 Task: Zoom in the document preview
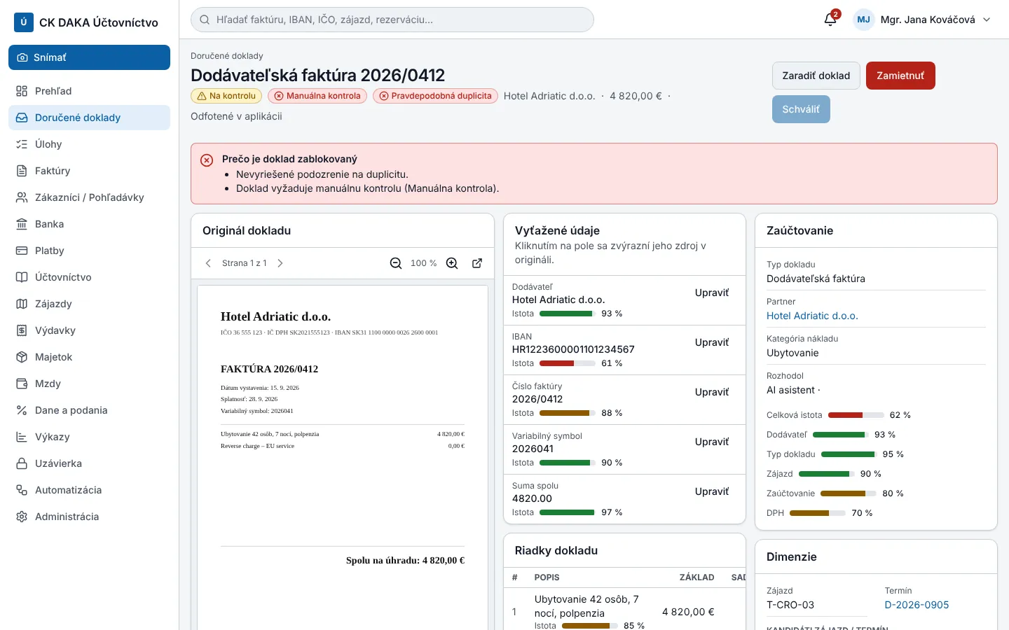click(452, 263)
